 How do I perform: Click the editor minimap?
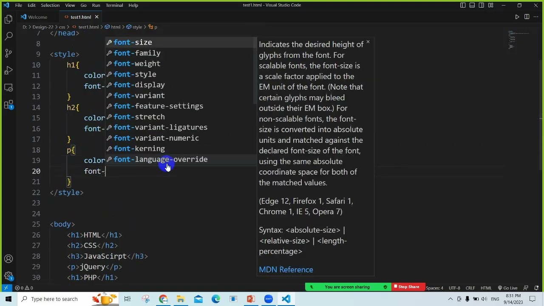pyautogui.click(x=518, y=40)
